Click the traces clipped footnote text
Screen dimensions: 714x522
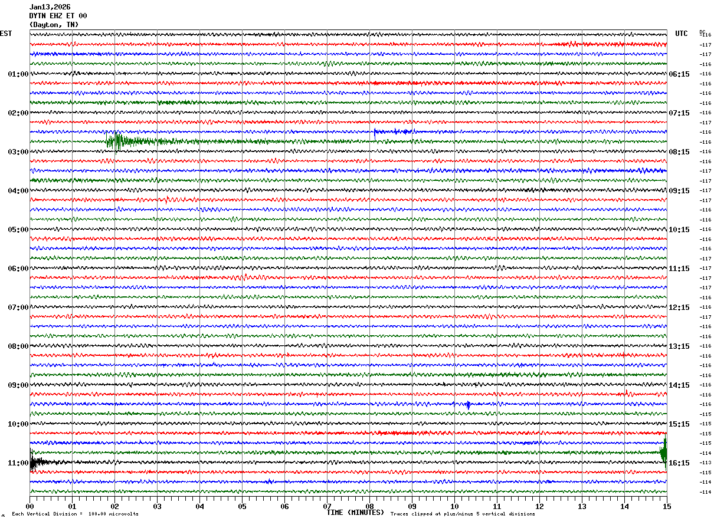pos(463,514)
